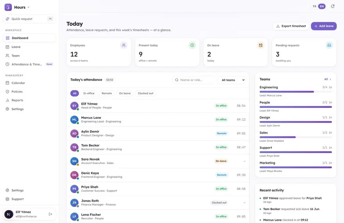Open the Reports menu item
Viewport: 344px width, 223px height.
[x=30, y=100]
